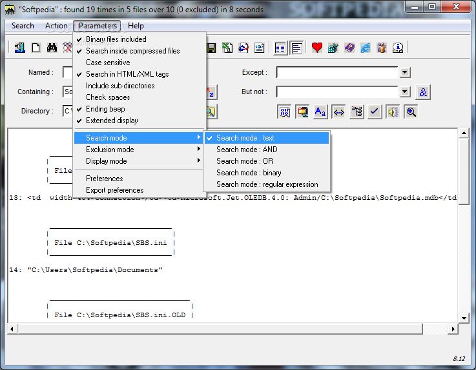Enable the Case sensitive option
476x370 pixels.
[140, 63]
